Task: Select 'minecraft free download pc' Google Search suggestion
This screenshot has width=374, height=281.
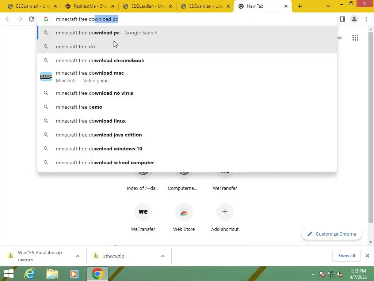Action: point(187,33)
